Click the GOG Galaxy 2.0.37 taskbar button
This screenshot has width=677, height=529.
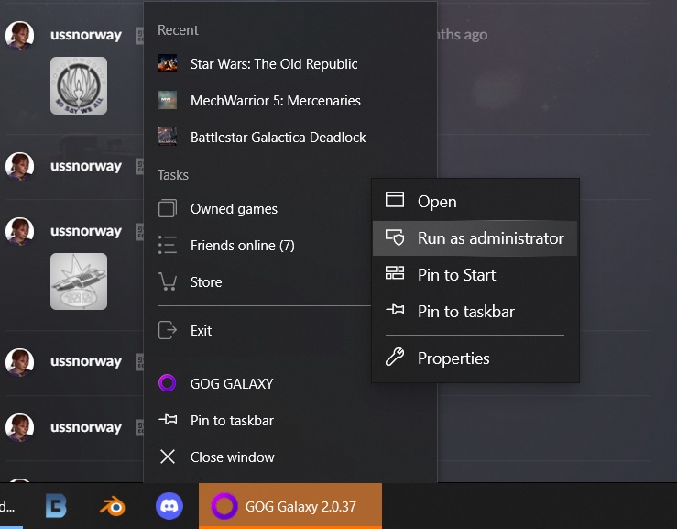click(290, 506)
